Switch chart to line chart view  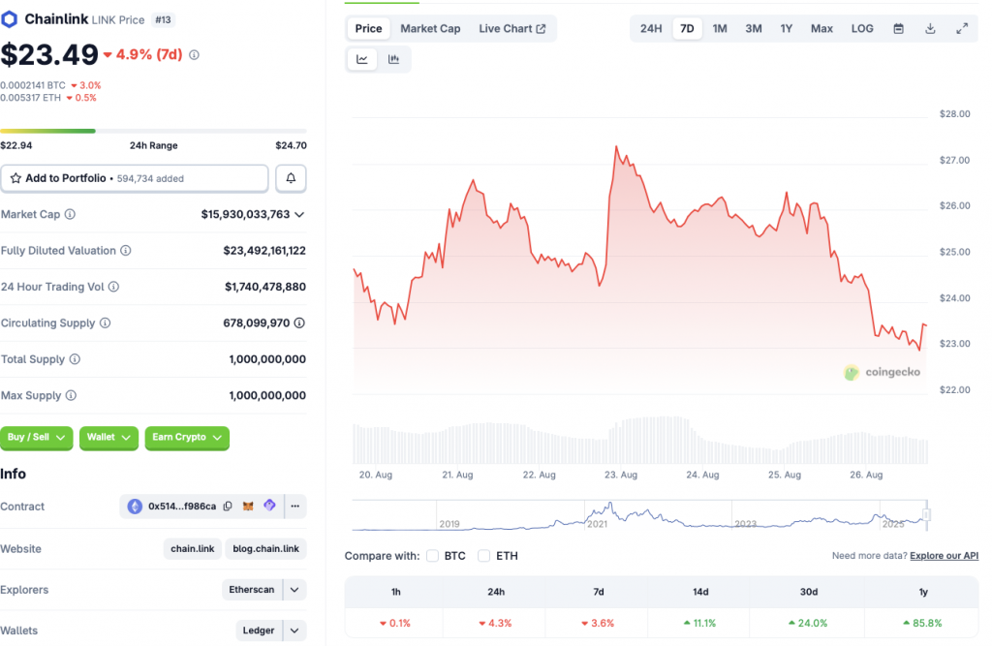coord(361,59)
